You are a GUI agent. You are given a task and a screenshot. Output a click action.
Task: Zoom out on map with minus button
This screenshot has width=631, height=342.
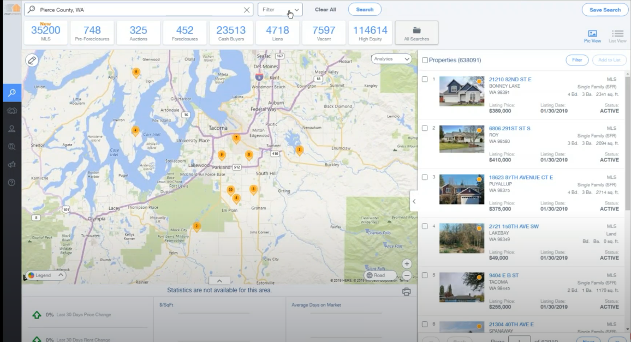click(407, 276)
